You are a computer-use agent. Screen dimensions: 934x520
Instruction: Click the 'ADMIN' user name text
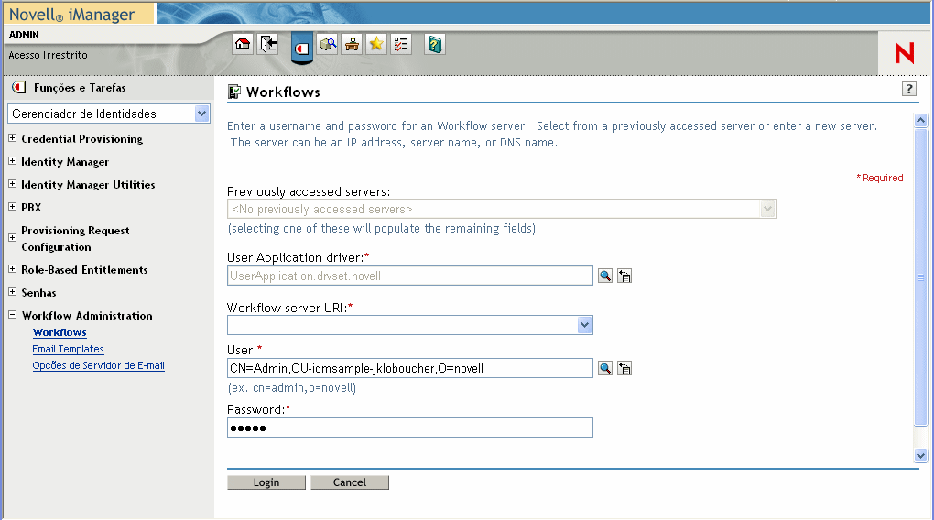[x=24, y=35]
